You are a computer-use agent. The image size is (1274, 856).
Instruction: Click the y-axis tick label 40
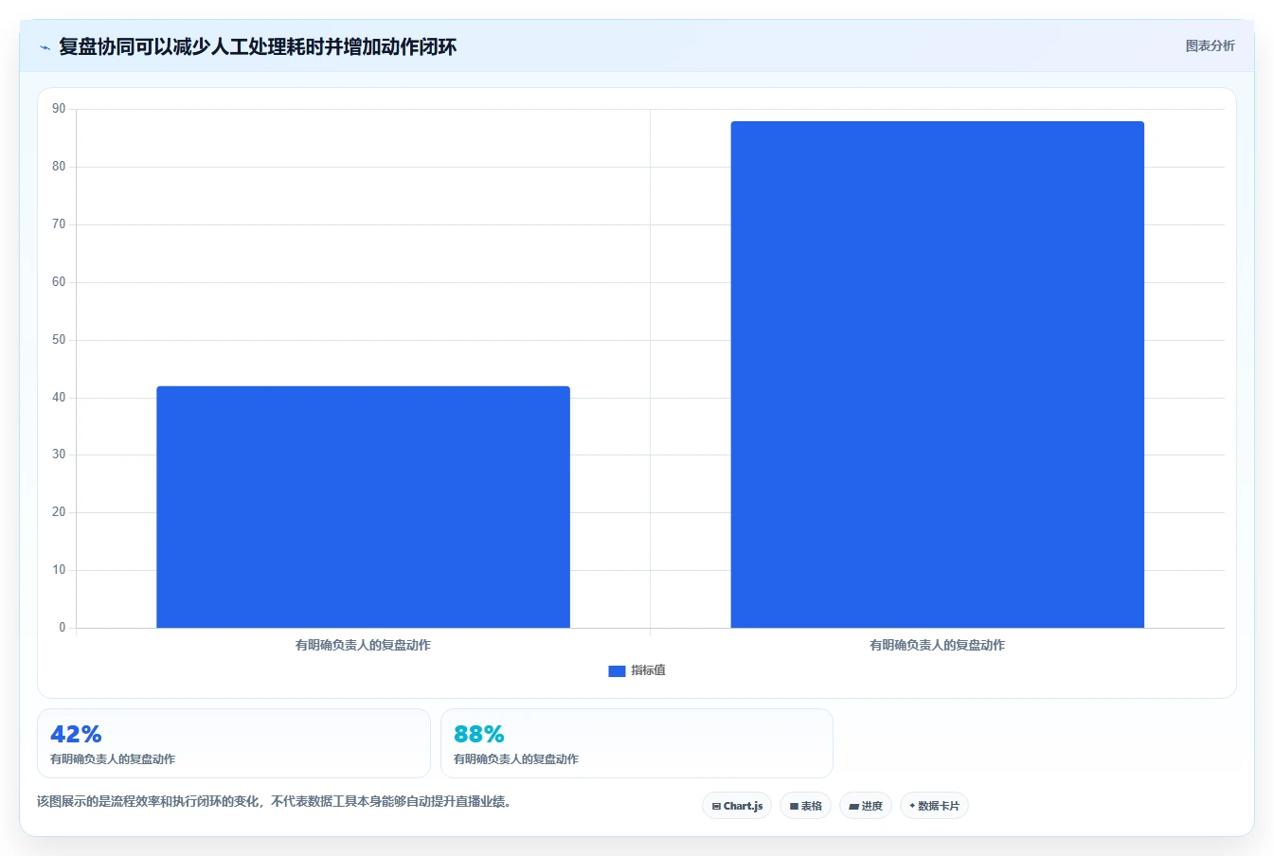pos(59,398)
